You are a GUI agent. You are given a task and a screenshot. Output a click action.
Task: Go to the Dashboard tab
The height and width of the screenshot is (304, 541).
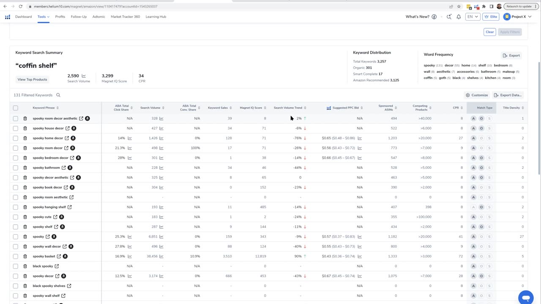point(23,17)
